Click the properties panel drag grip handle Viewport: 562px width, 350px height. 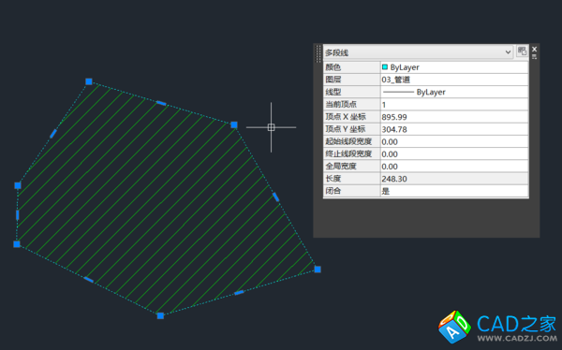[x=318, y=53]
